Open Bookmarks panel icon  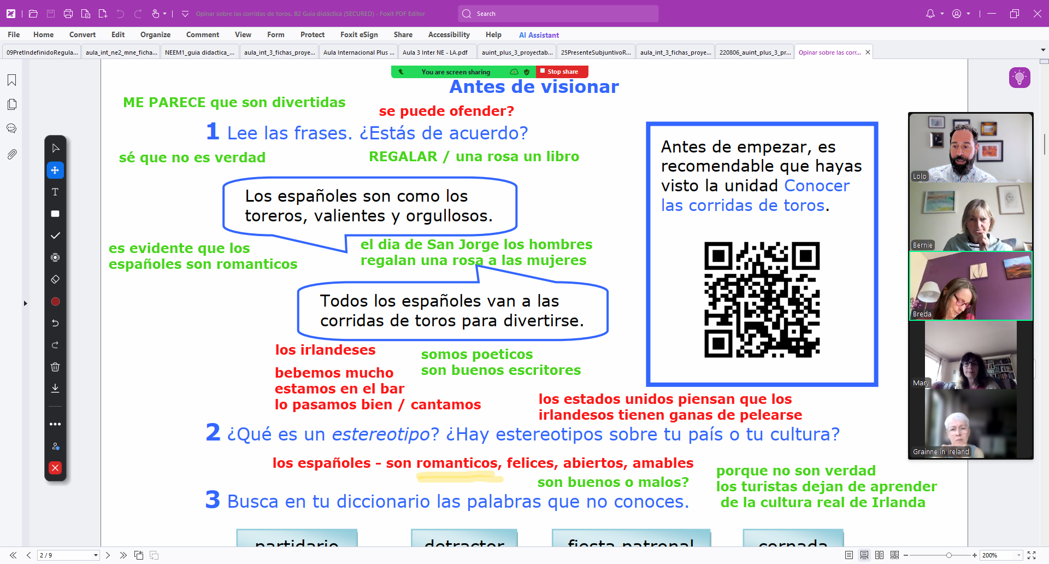pos(11,80)
